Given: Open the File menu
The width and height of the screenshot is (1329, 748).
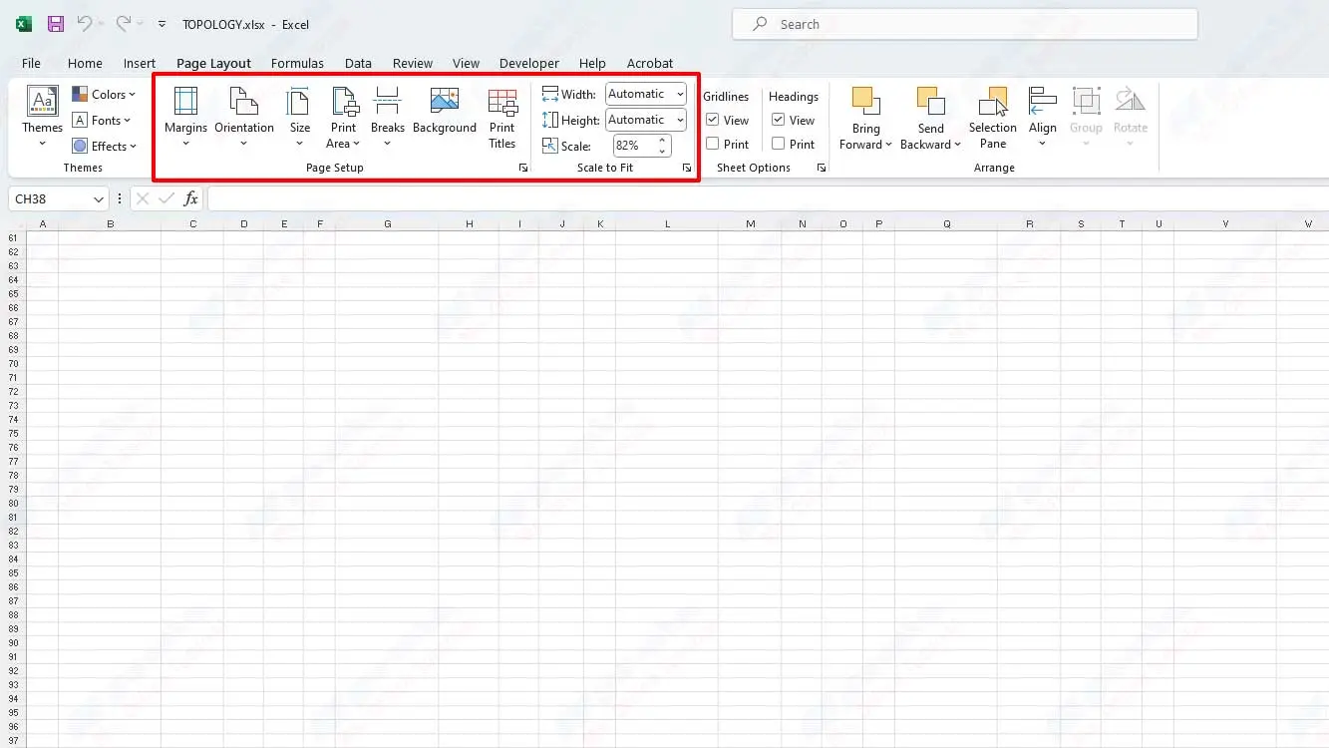Looking at the screenshot, I should [x=31, y=63].
